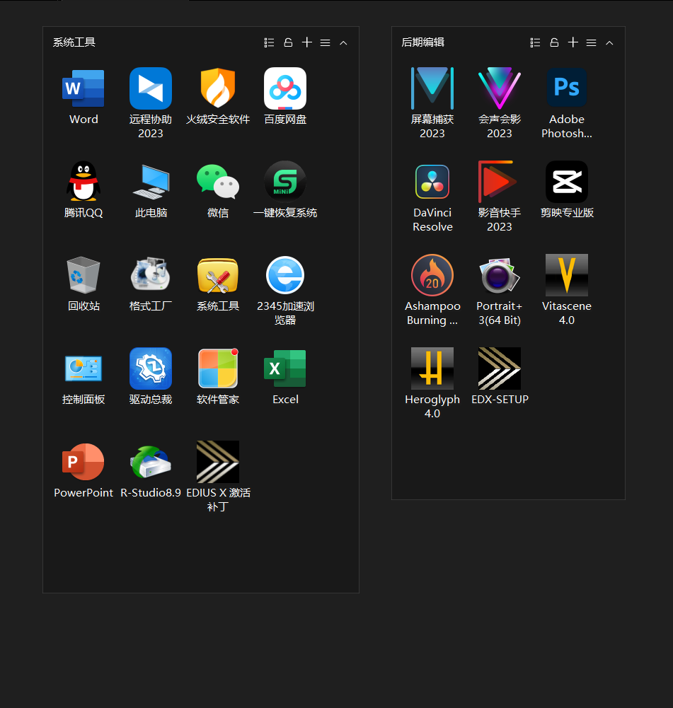Image resolution: width=673 pixels, height=708 pixels.
Task: Launch 2345加速浏览器 browser
Action: (x=285, y=275)
